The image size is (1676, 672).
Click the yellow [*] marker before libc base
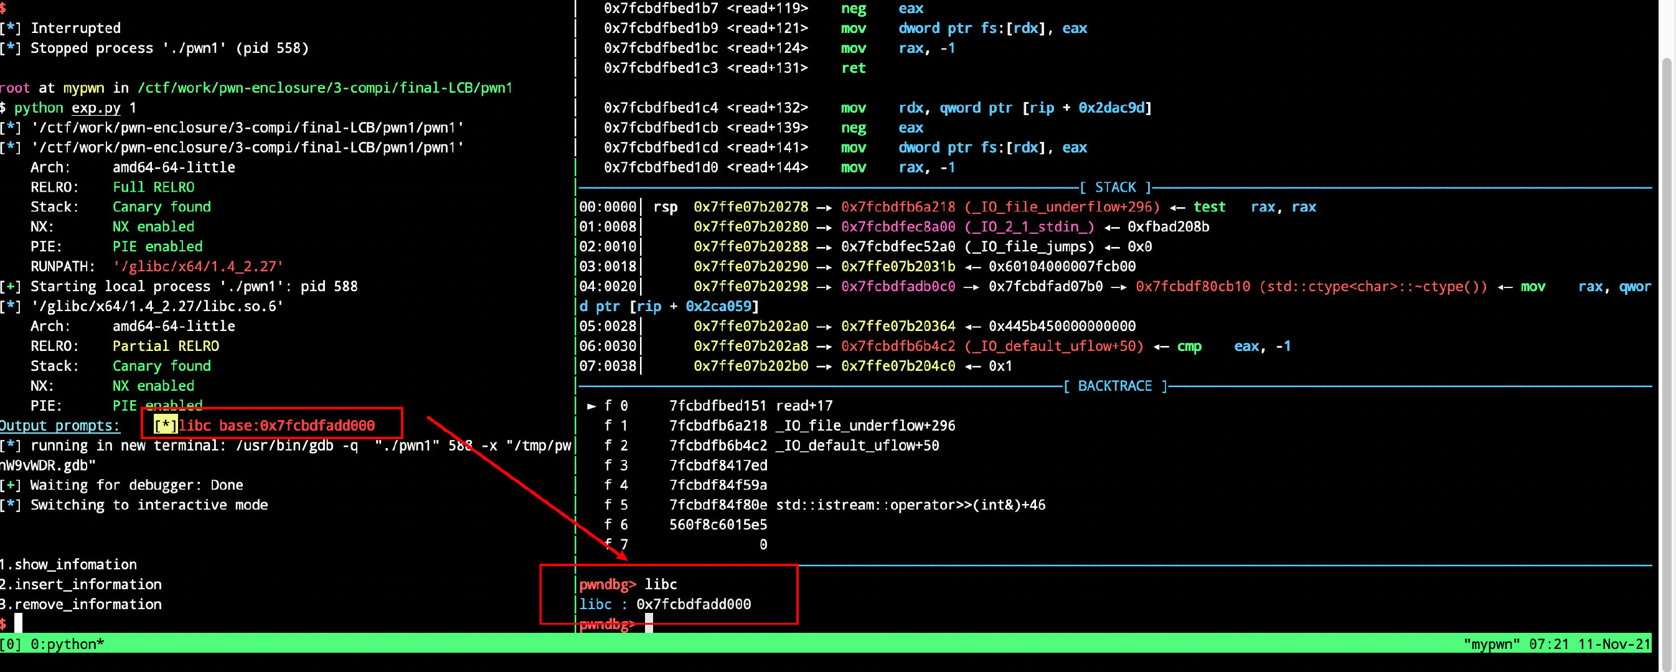tap(165, 426)
